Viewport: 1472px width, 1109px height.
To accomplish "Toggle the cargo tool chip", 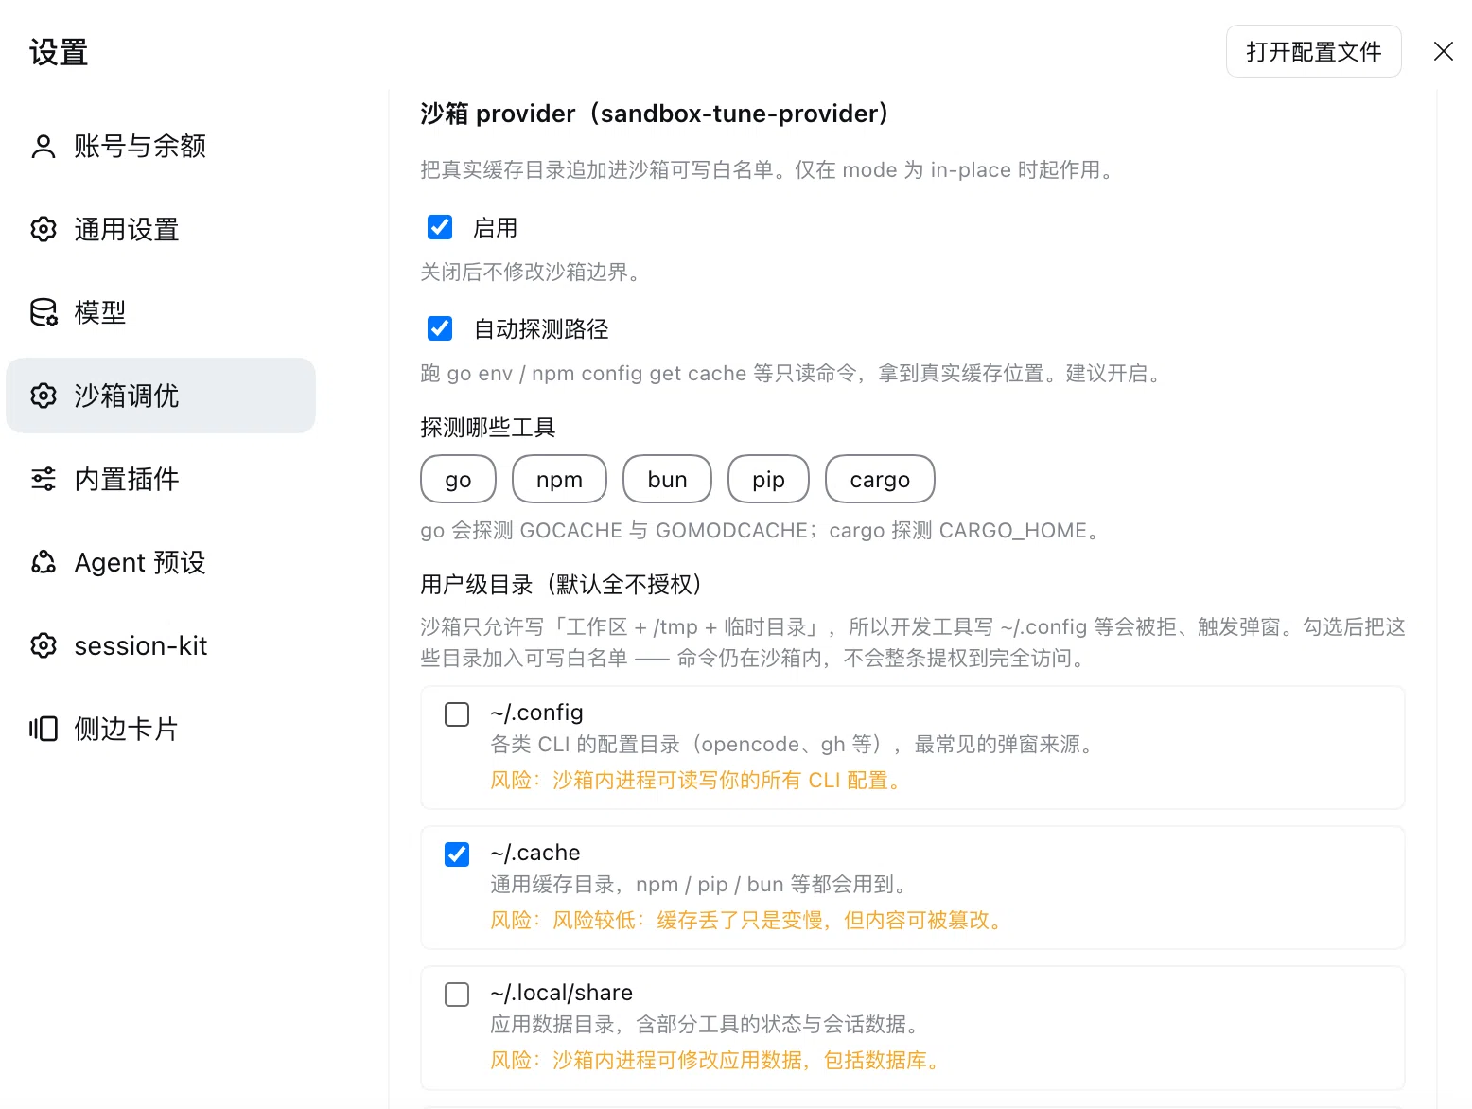I will pos(880,479).
